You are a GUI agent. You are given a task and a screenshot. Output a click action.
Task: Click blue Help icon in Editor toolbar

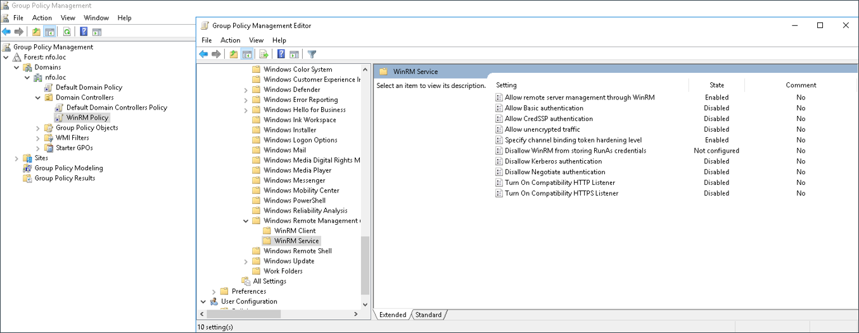tap(281, 54)
